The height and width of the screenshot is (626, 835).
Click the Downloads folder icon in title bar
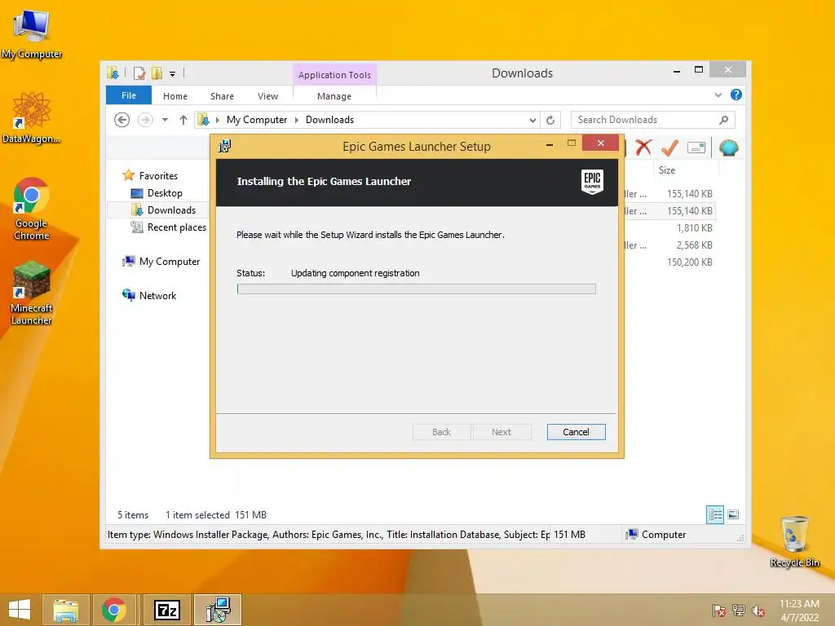click(x=113, y=73)
